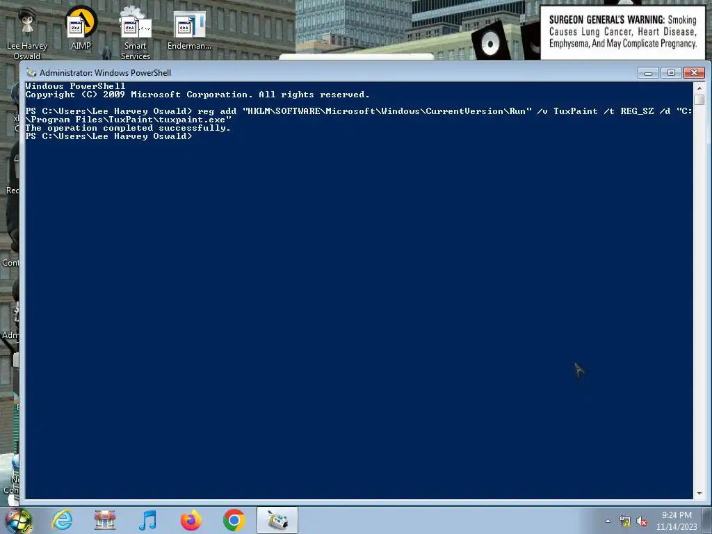This screenshot has height=534, width=712.
Task: Open the Lee Harvey Oswald desktop folder icon
Action: (x=27, y=33)
